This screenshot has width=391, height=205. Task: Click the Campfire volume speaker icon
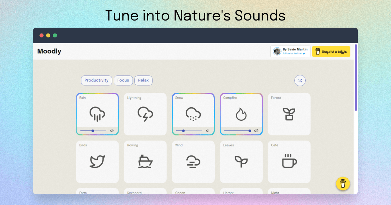pos(256,131)
